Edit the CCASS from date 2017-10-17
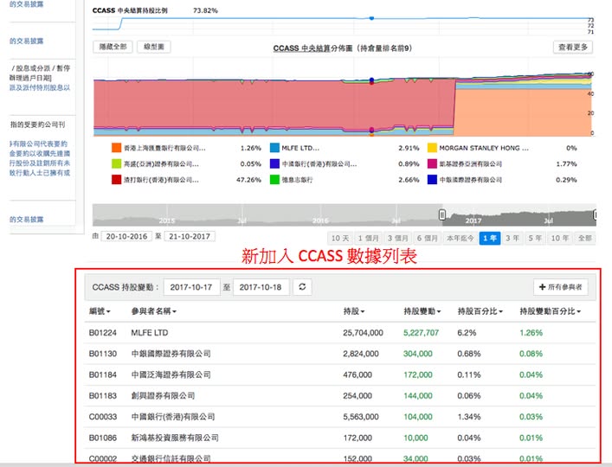The height and width of the screenshot is (467, 612). [191, 287]
